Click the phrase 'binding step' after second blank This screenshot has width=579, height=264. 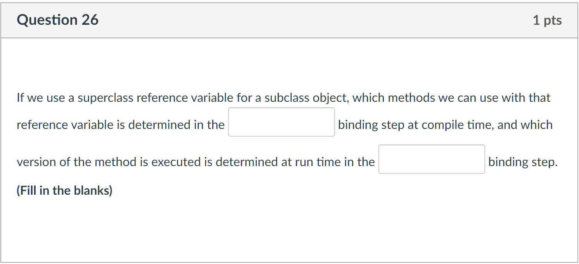[x=522, y=162]
